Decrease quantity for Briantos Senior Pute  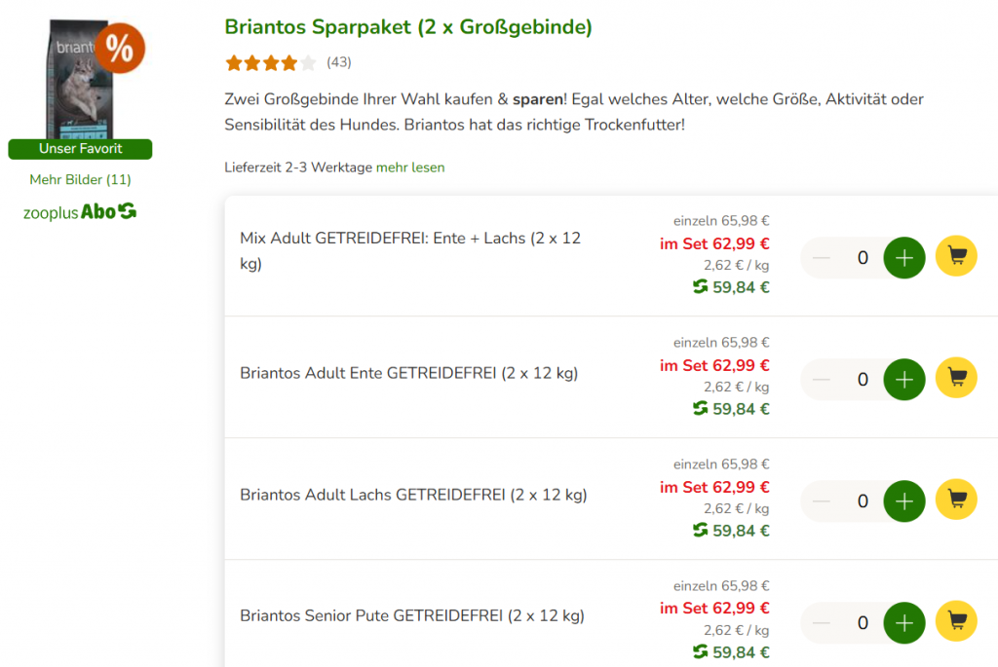click(x=822, y=623)
